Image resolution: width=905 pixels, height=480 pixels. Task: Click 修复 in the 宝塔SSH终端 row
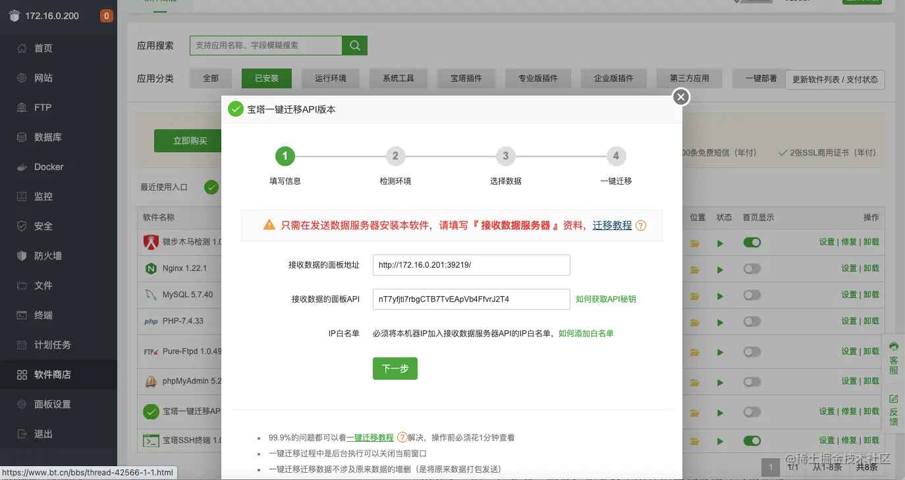849,440
